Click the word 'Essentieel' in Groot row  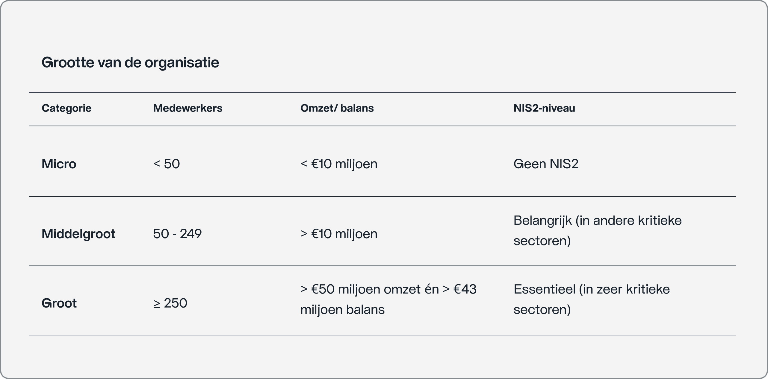click(x=544, y=289)
